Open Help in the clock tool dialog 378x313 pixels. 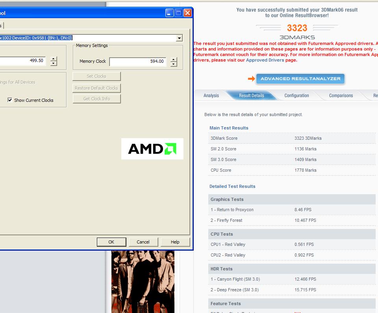[x=175, y=242]
